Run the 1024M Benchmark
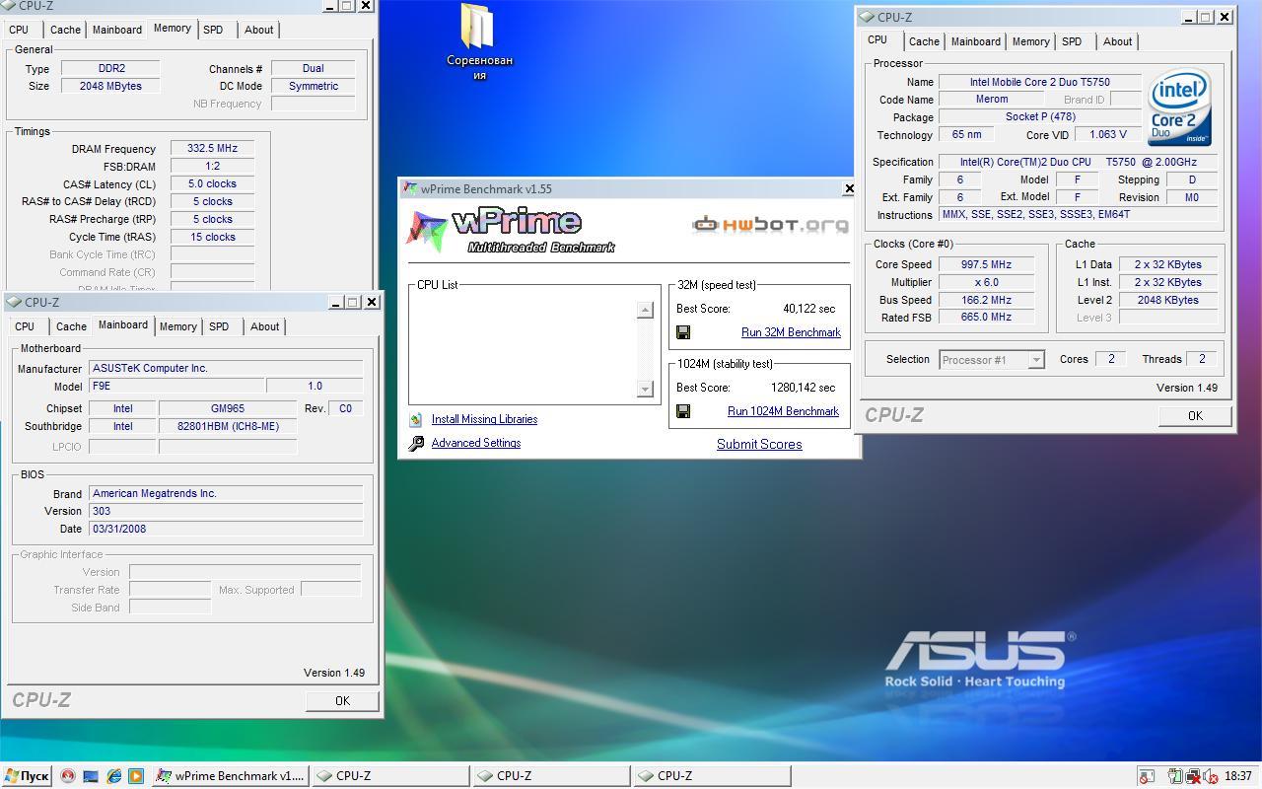The height and width of the screenshot is (789, 1262). point(783,411)
